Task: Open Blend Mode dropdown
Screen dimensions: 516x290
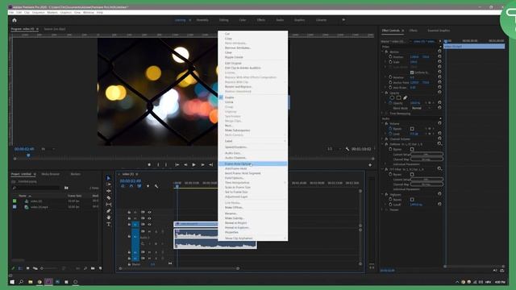Action: pyautogui.click(x=421, y=108)
